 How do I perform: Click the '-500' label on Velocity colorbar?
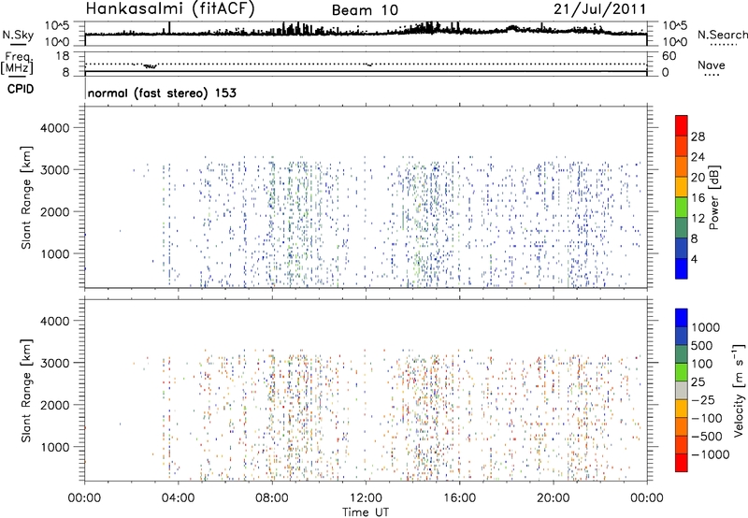point(707,437)
